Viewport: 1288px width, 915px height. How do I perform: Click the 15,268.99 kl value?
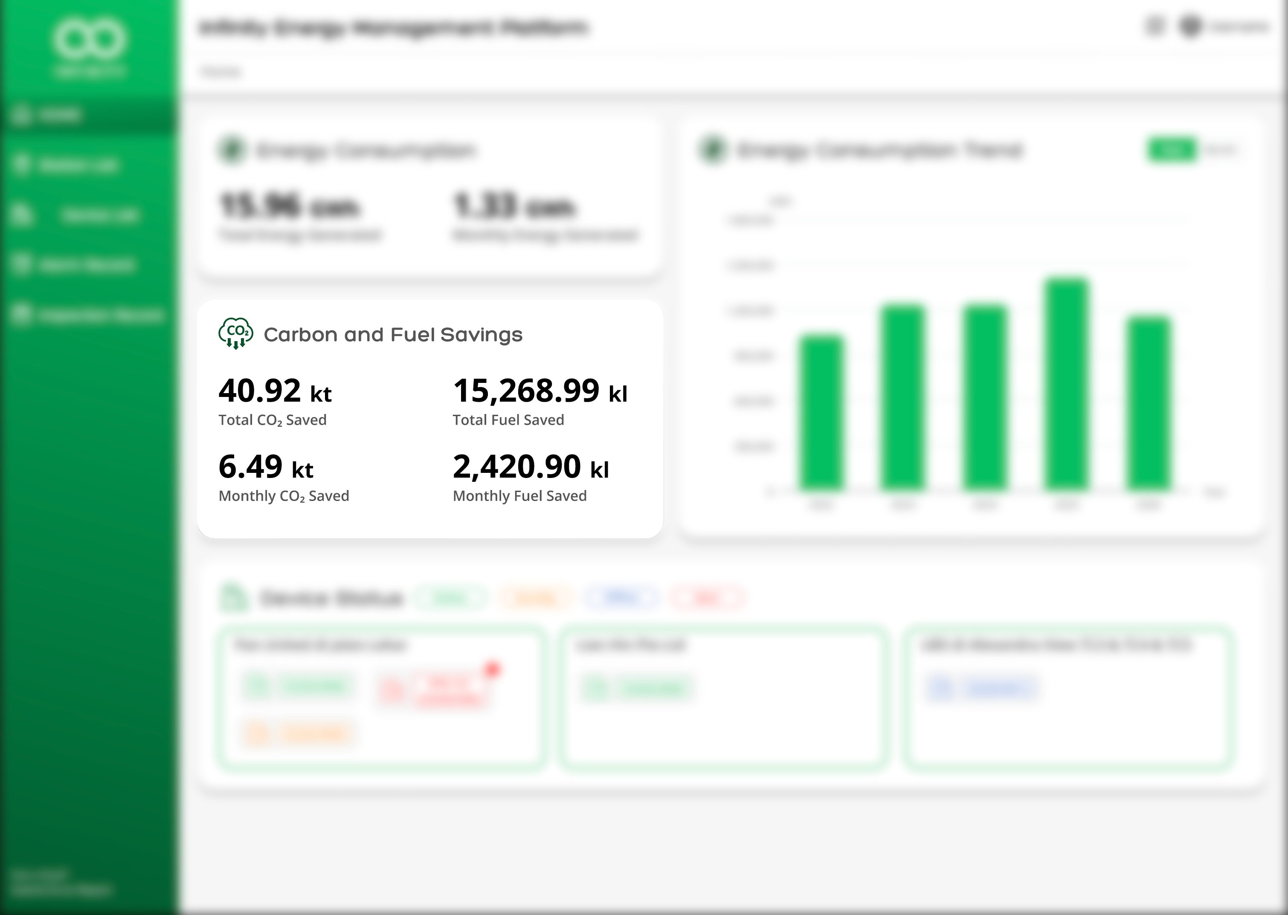[x=540, y=391]
